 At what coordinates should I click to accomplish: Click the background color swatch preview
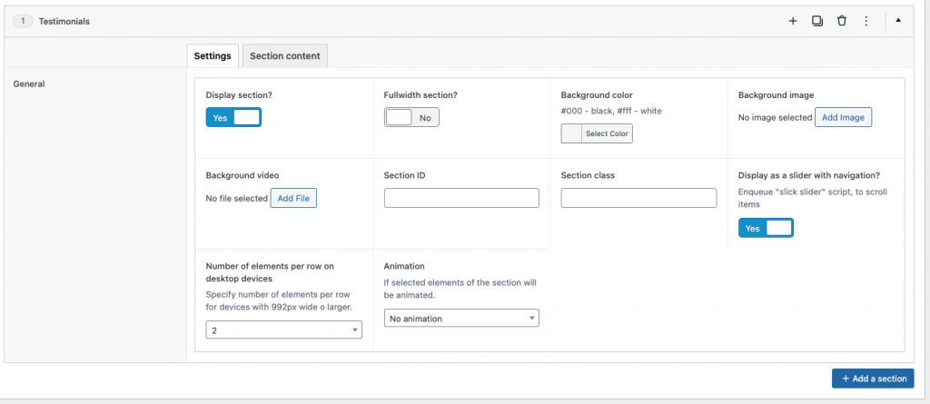point(571,133)
